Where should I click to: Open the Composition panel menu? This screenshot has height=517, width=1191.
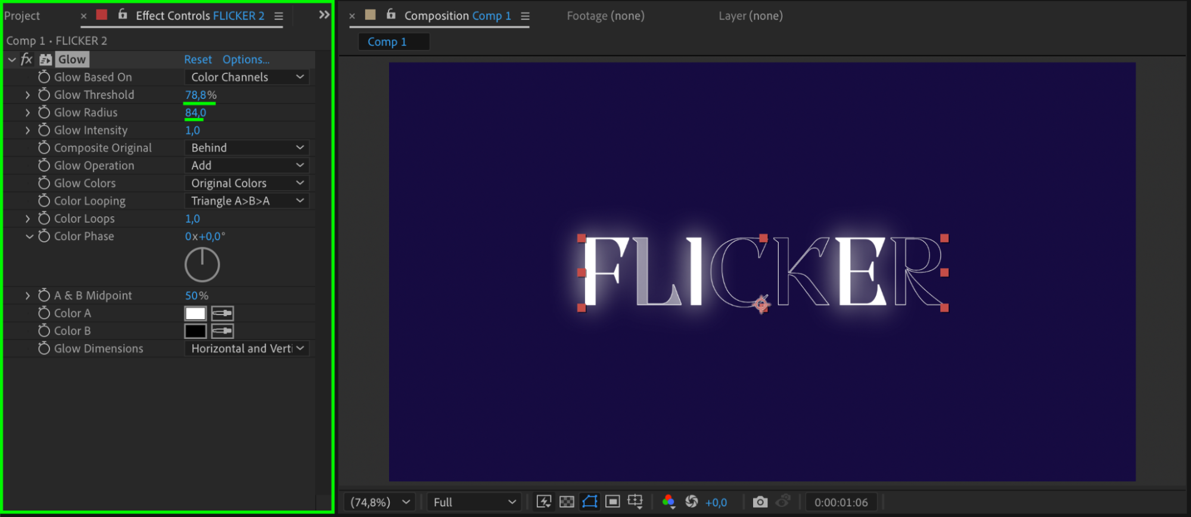tap(525, 16)
